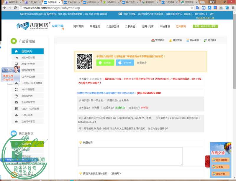The width and height of the screenshot is (236, 181).
Task: Click the green Android download button
Action: tap(105, 63)
